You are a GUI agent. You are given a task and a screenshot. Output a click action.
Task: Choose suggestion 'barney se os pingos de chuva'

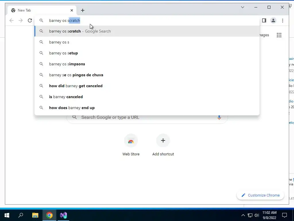point(147,75)
